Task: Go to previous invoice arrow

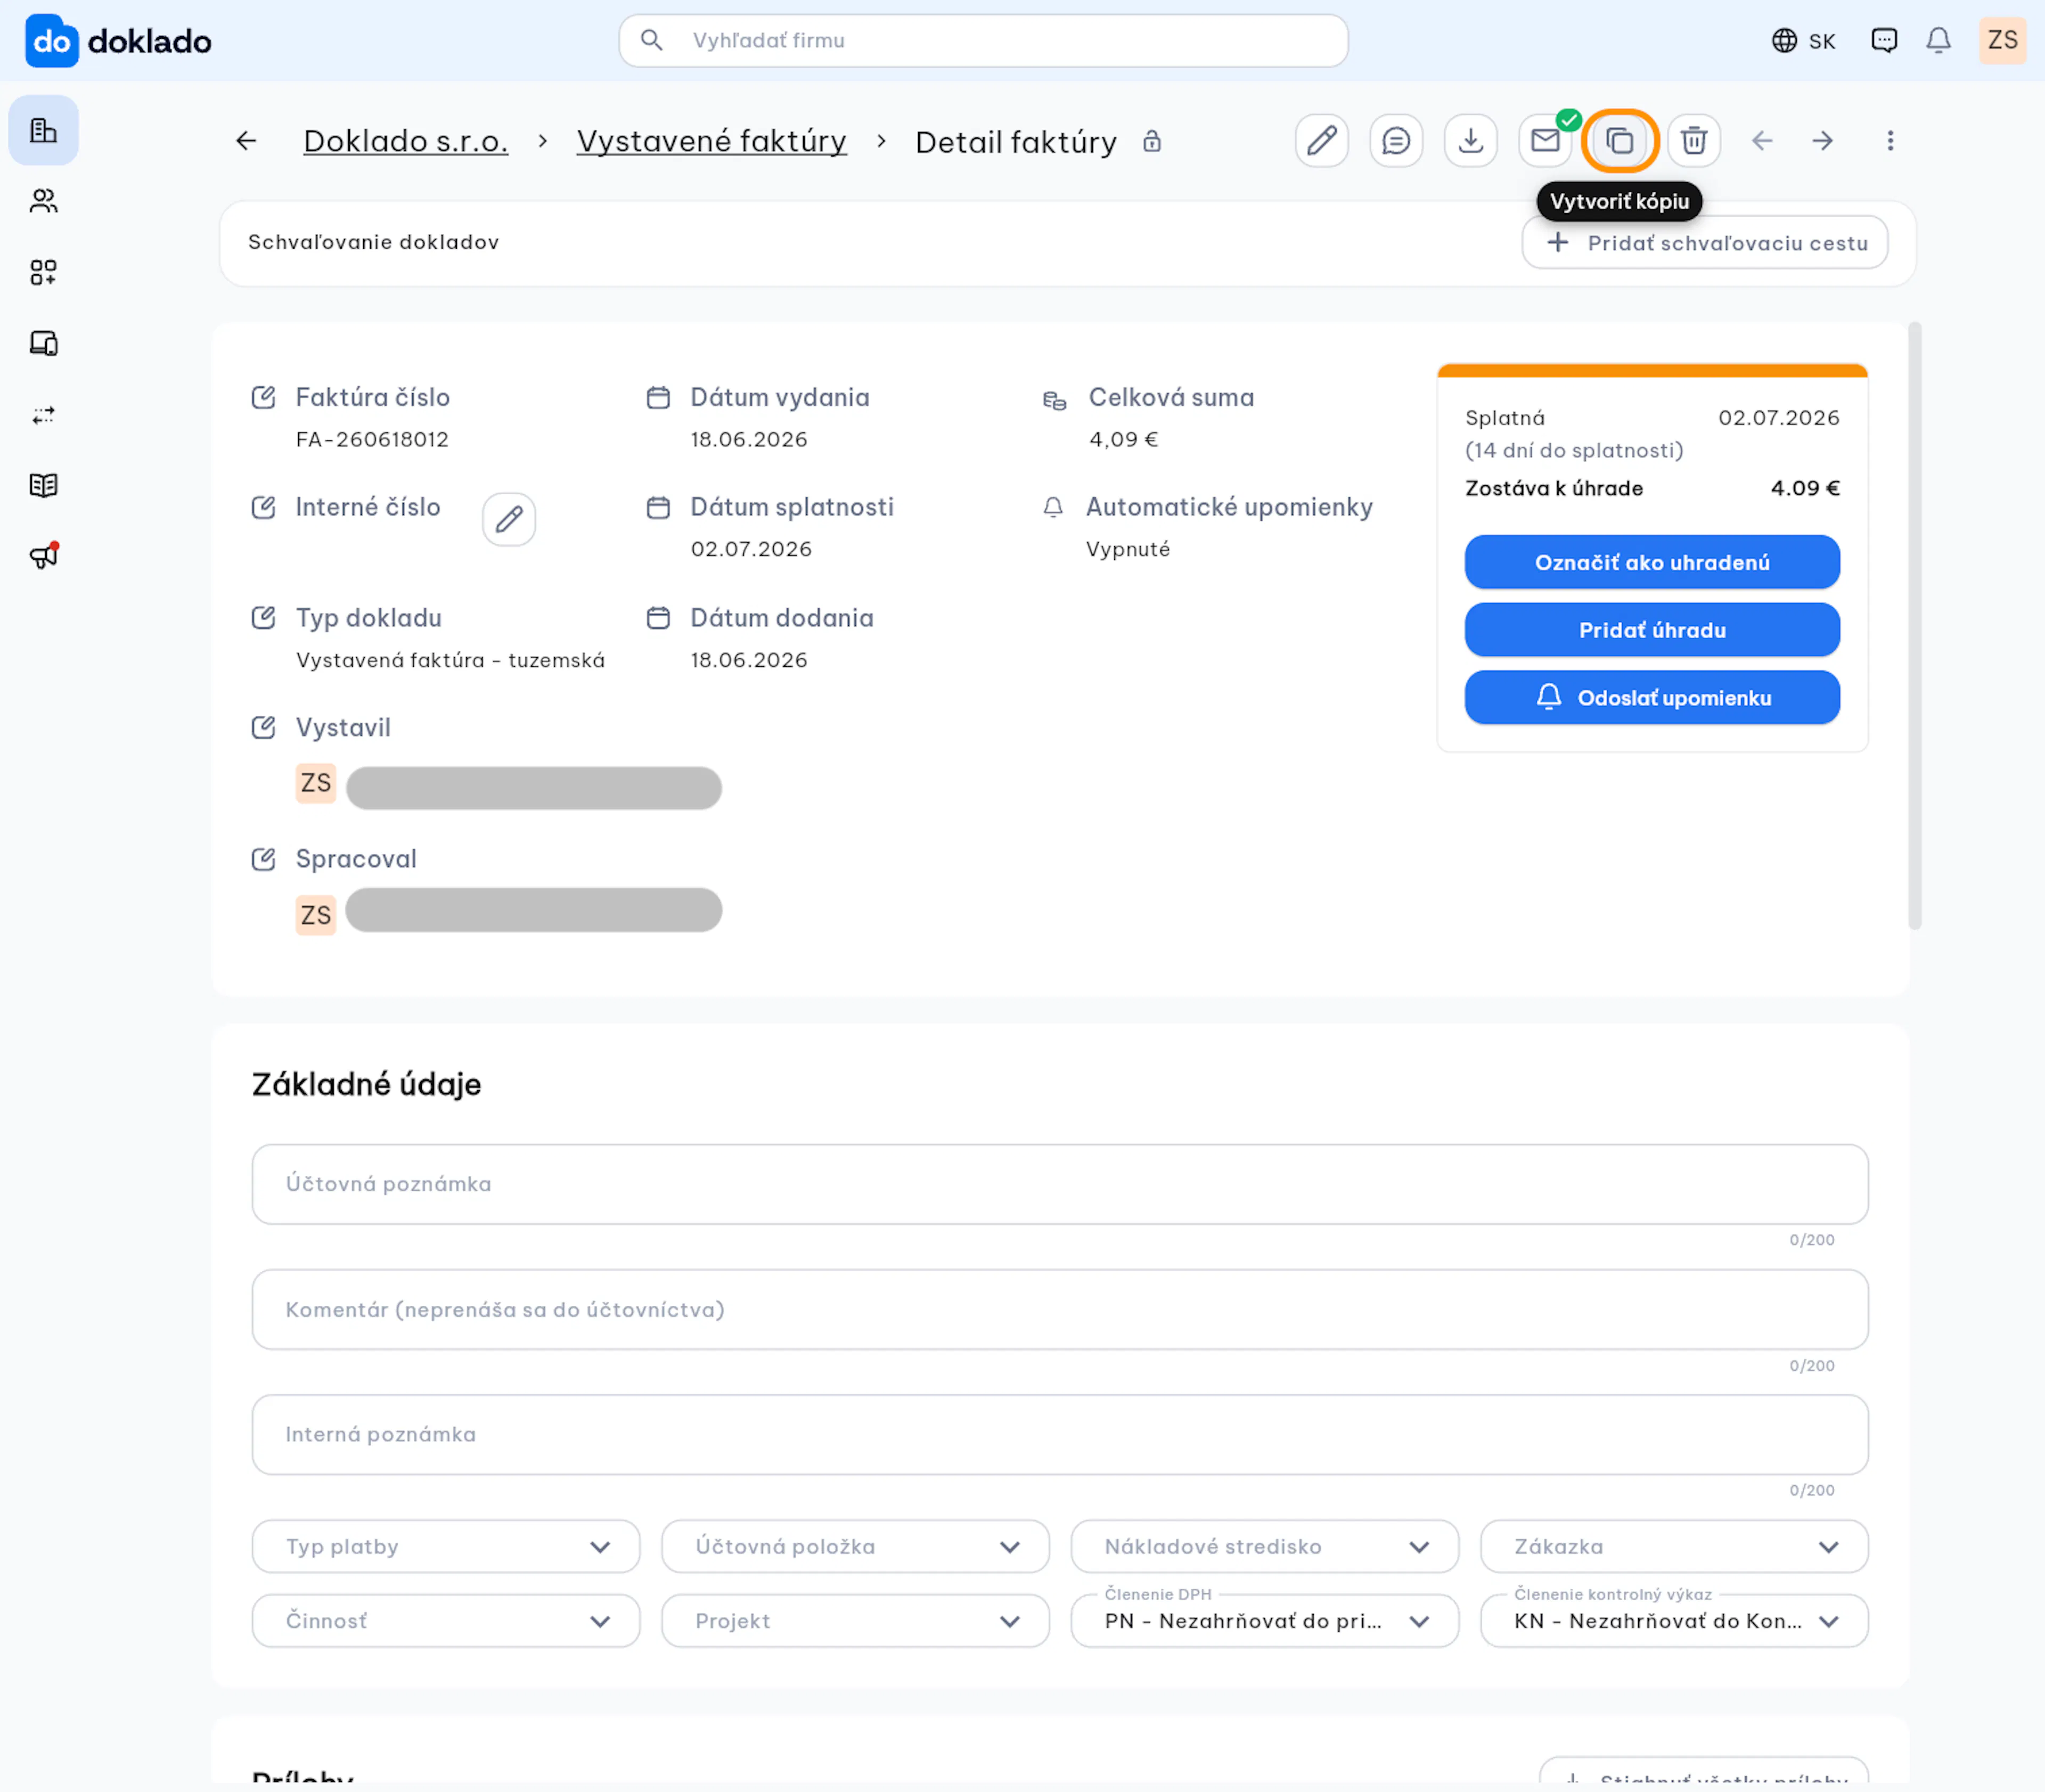Action: (1762, 141)
